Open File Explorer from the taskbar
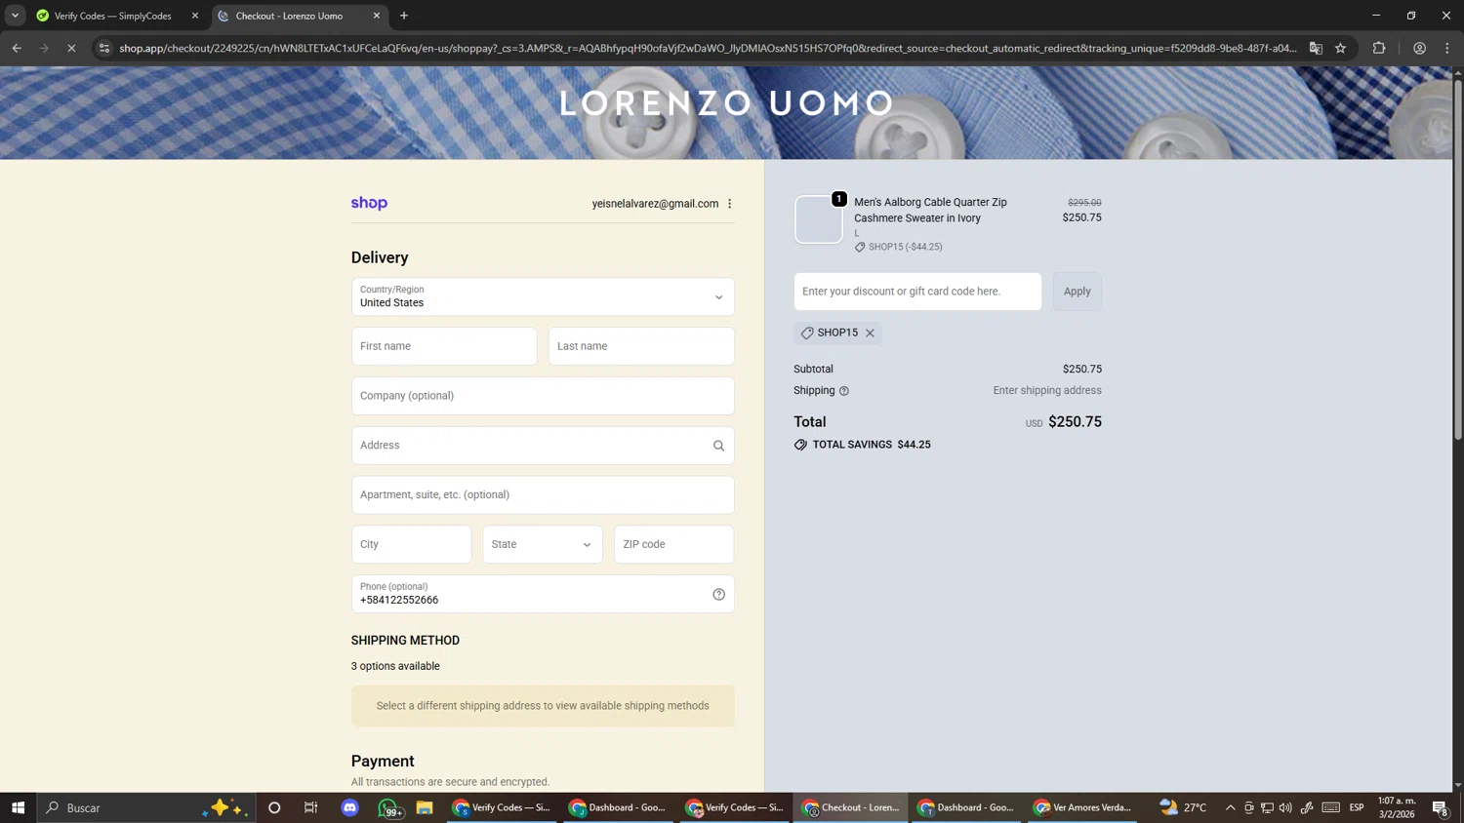 (x=425, y=807)
